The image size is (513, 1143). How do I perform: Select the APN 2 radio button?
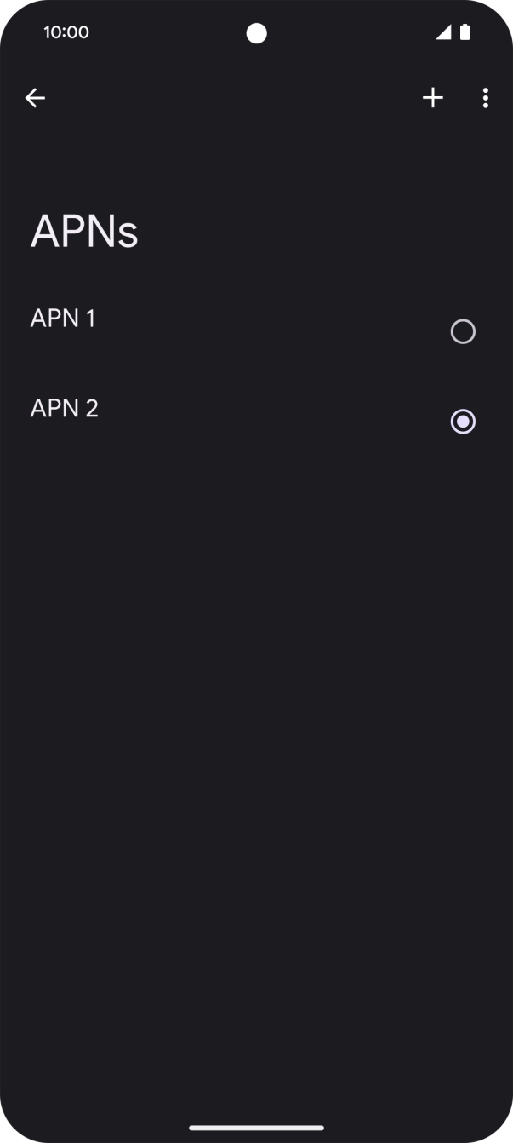(x=462, y=421)
